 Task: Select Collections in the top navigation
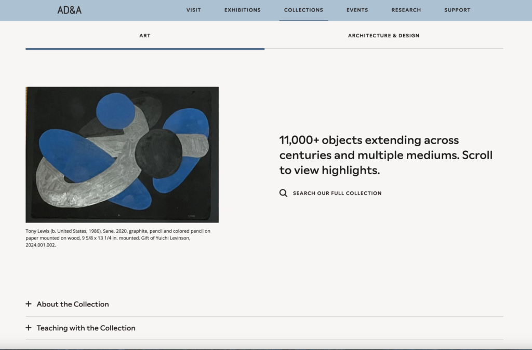tap(303, 10)
